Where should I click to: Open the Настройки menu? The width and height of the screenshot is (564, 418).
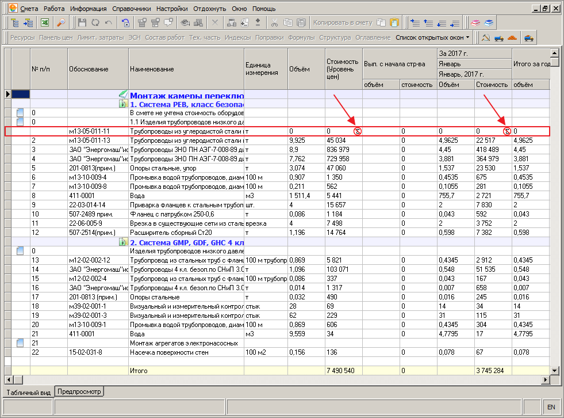click(172, 9)
